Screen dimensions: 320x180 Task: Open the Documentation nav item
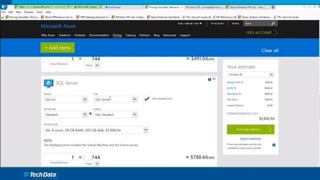coord(99,35)
